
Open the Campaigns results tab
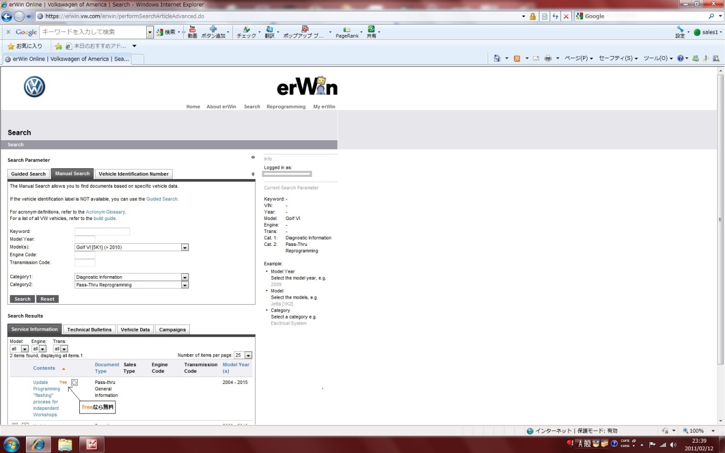tap(173, 330)
